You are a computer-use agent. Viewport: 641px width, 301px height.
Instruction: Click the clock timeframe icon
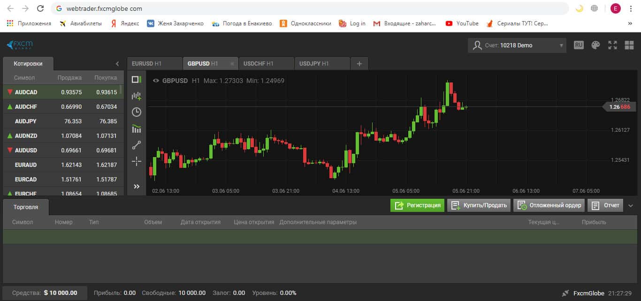(137, 112)
